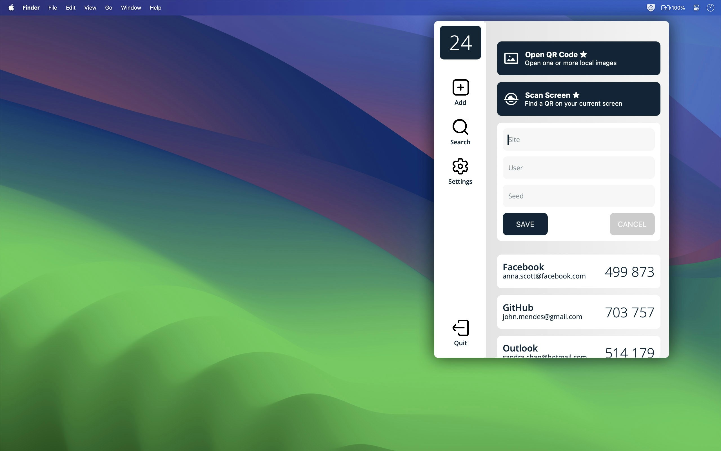Click the authenticator menu bar icon
The image size is (721, 451).
(651, 7)
